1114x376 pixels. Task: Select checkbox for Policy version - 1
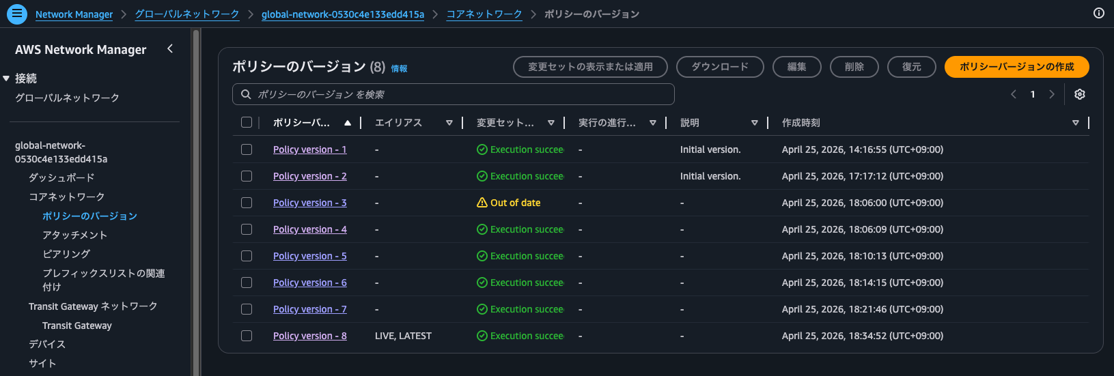[247, 149]
